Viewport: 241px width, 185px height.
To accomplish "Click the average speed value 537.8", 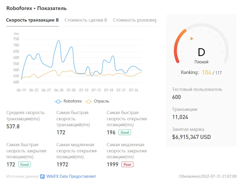I will [x=13, y=126].
